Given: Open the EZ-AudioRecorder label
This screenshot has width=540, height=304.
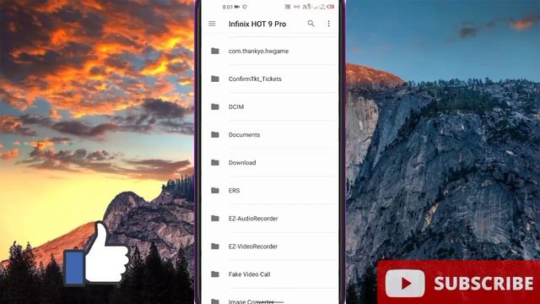Looking at the screenshot, I should tap(253, 219).
